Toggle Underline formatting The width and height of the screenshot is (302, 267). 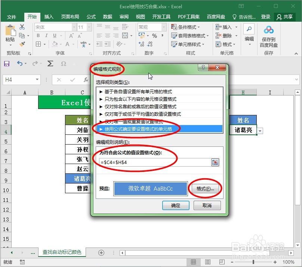coord(55,36)
